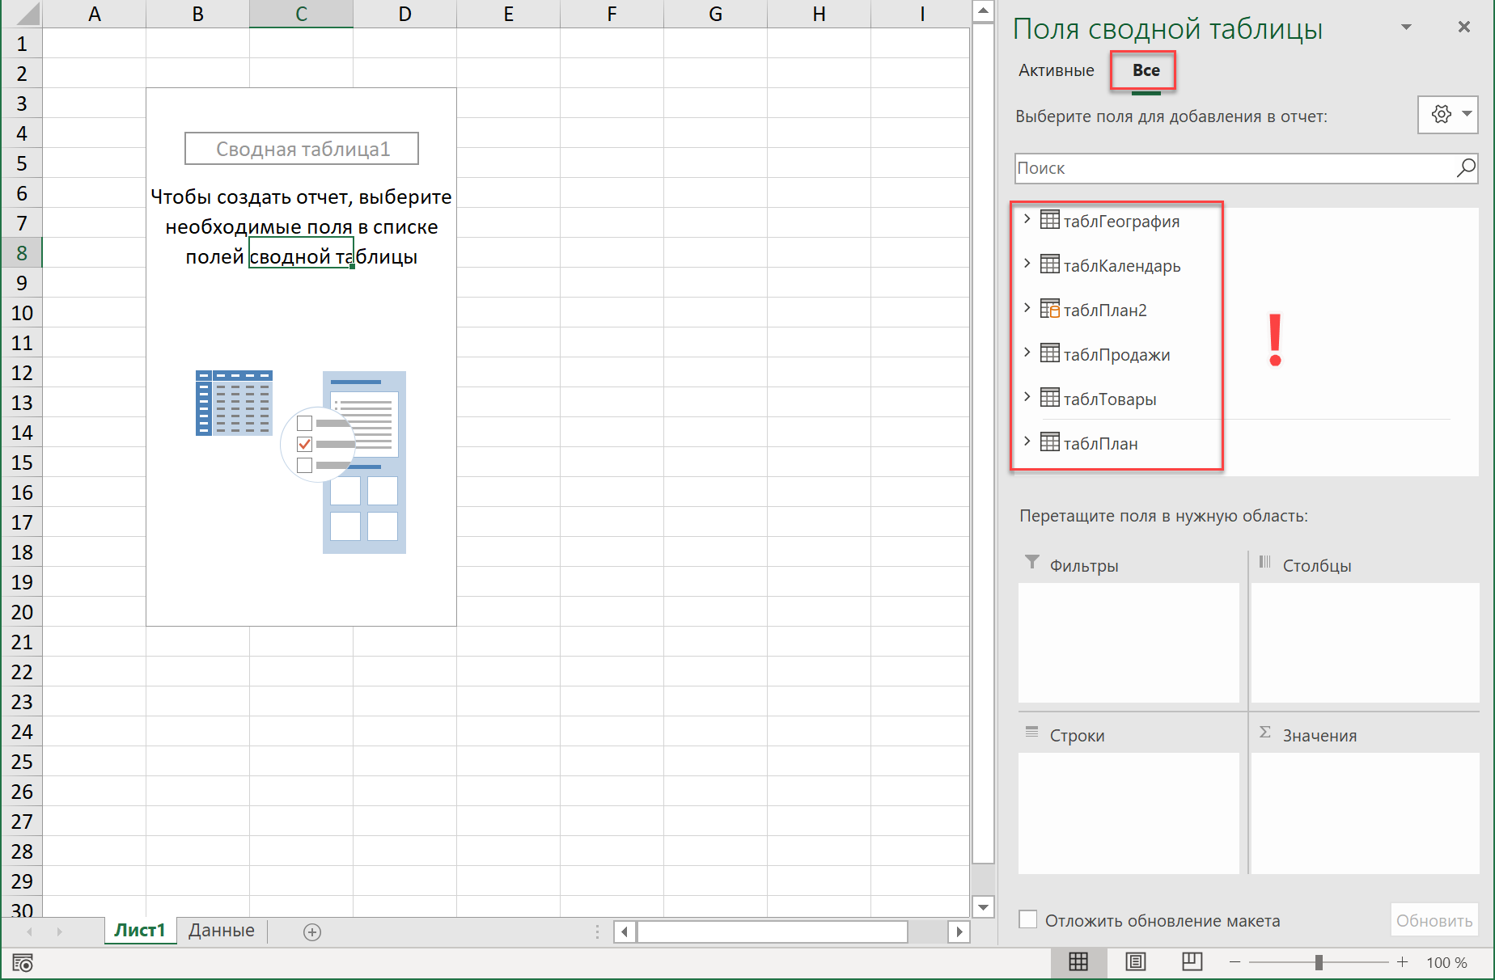Click the horizontal scroll left arrow
Viewport: 1495px width, 980px height.
(x=624, y=931)
